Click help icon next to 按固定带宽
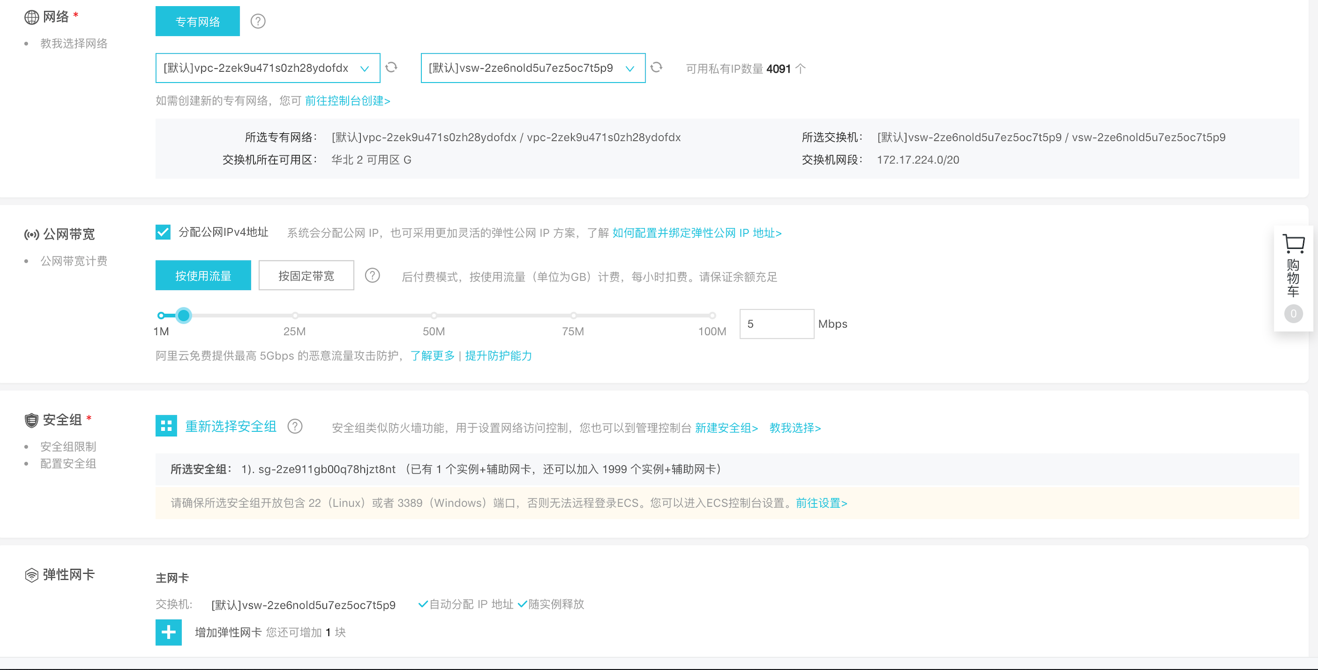Viewport: 1318px width, 670px height. click(x=372, y=276)
